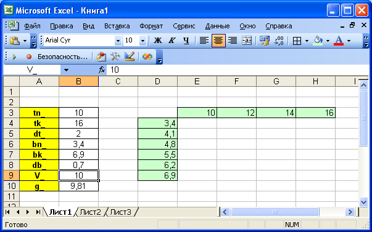
Task: Open Fill Color dropdown arrow
Action: coord(328,41)
